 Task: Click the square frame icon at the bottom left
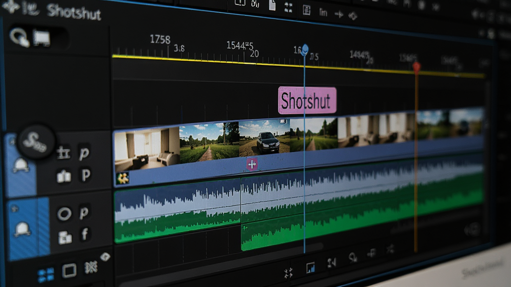coord(69,271)
